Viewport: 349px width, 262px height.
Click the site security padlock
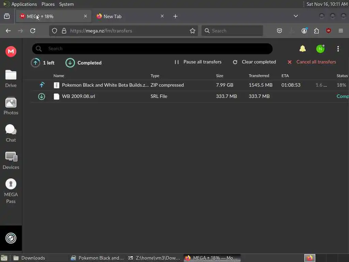[64, 31]
